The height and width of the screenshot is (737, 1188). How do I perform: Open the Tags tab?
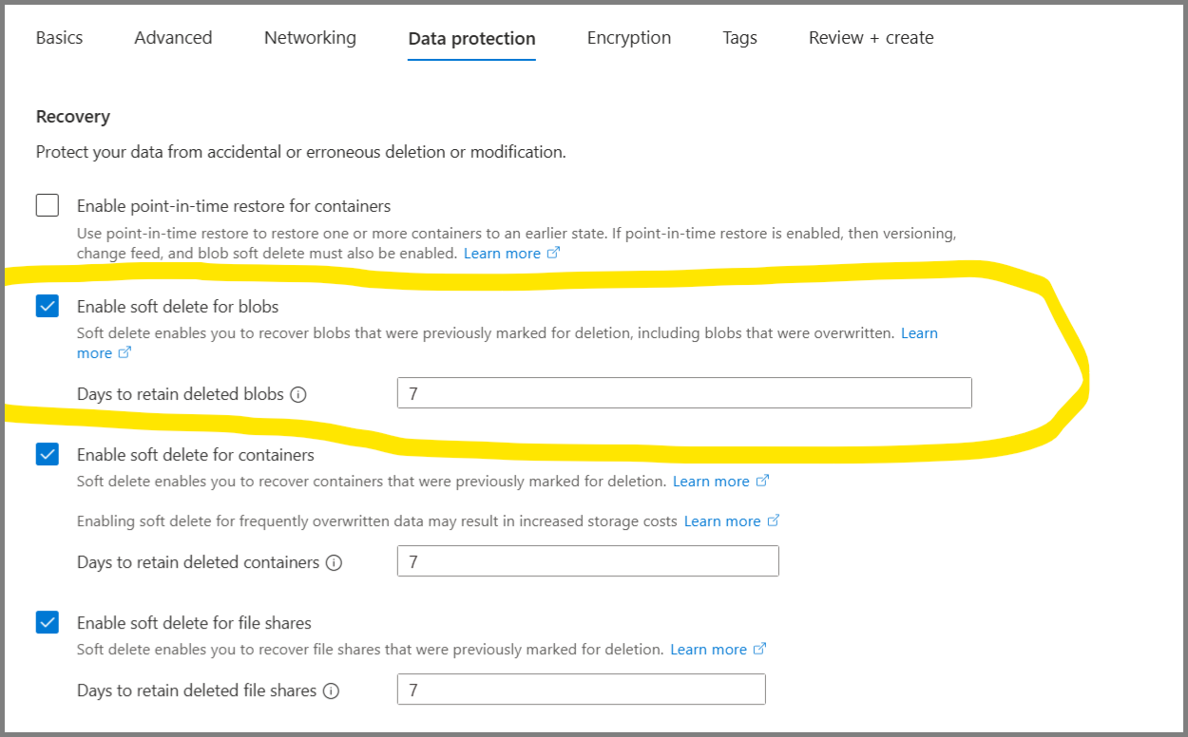coord(739,38)
